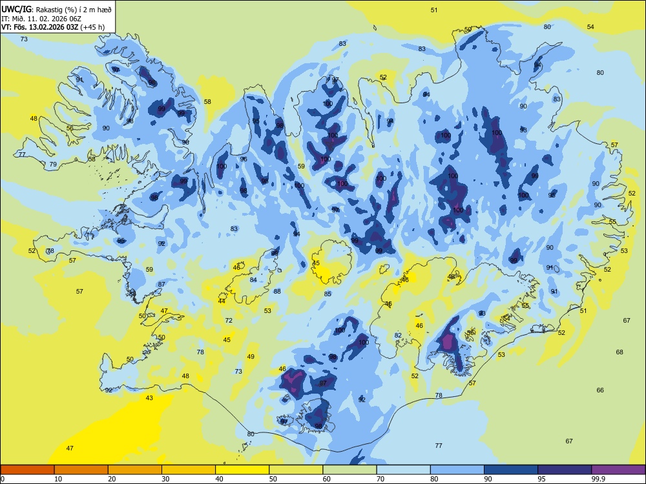Click the pale yellow 50–60 legend swatch
Screen dimensions: 646x484
[x=296, y=470]
